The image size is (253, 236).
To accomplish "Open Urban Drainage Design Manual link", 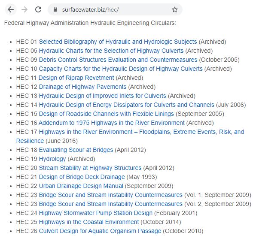I will [81, 186].
